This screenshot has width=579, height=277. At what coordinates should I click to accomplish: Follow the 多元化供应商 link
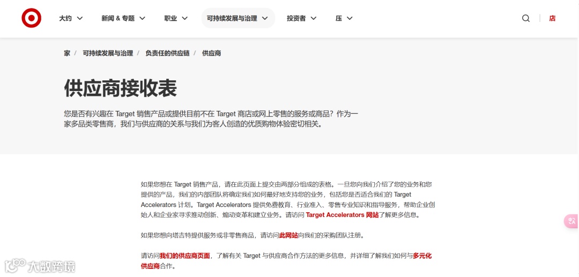[422, 256]
